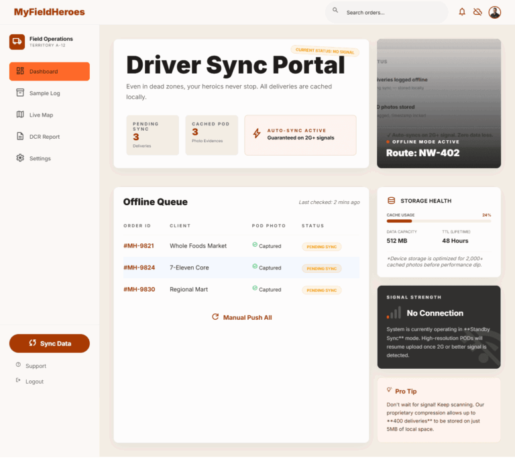Open the Settings menu item
This screenshot has height=460, width=515.
(49, 158)
